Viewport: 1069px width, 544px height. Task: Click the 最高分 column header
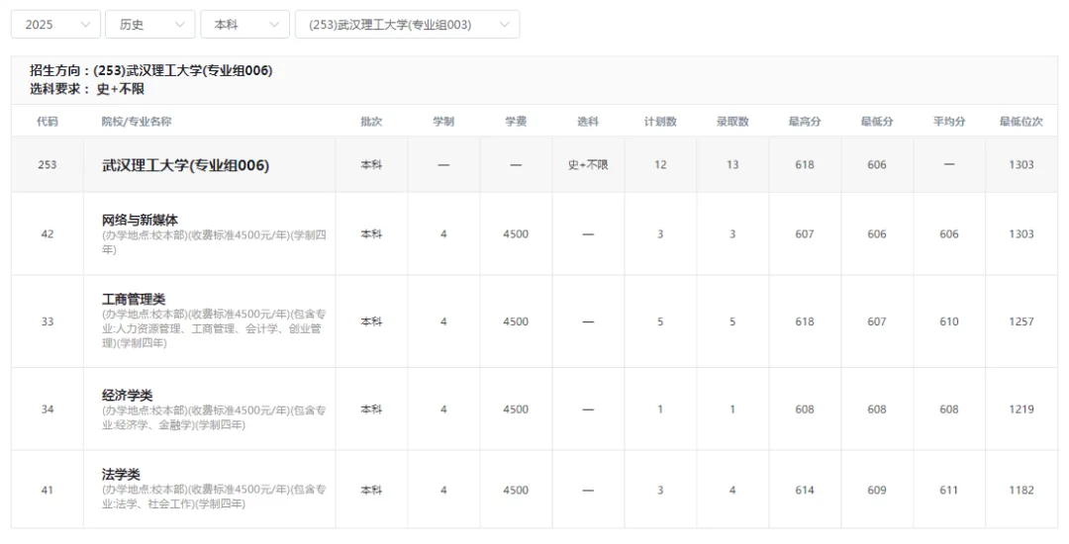pos(805,122)
